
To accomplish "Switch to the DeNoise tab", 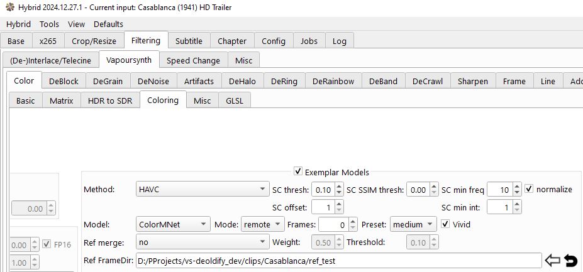I will 153,81.
